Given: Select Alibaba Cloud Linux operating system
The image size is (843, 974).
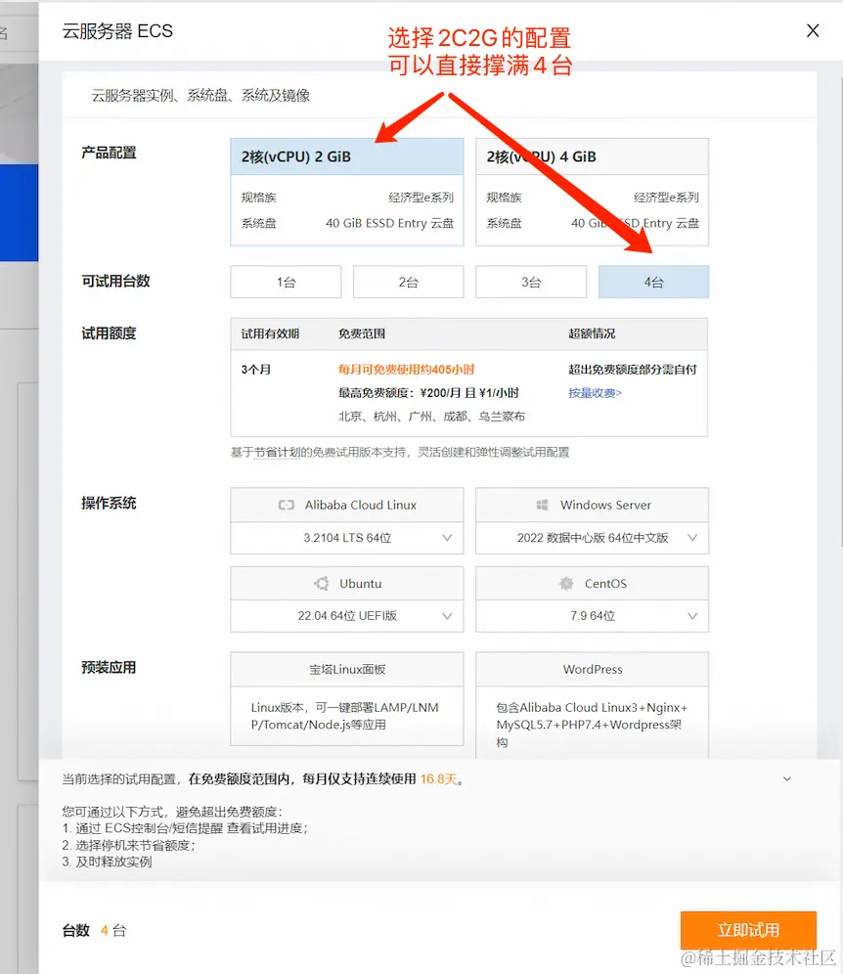Looking at the screenshot, I should 346,505.
